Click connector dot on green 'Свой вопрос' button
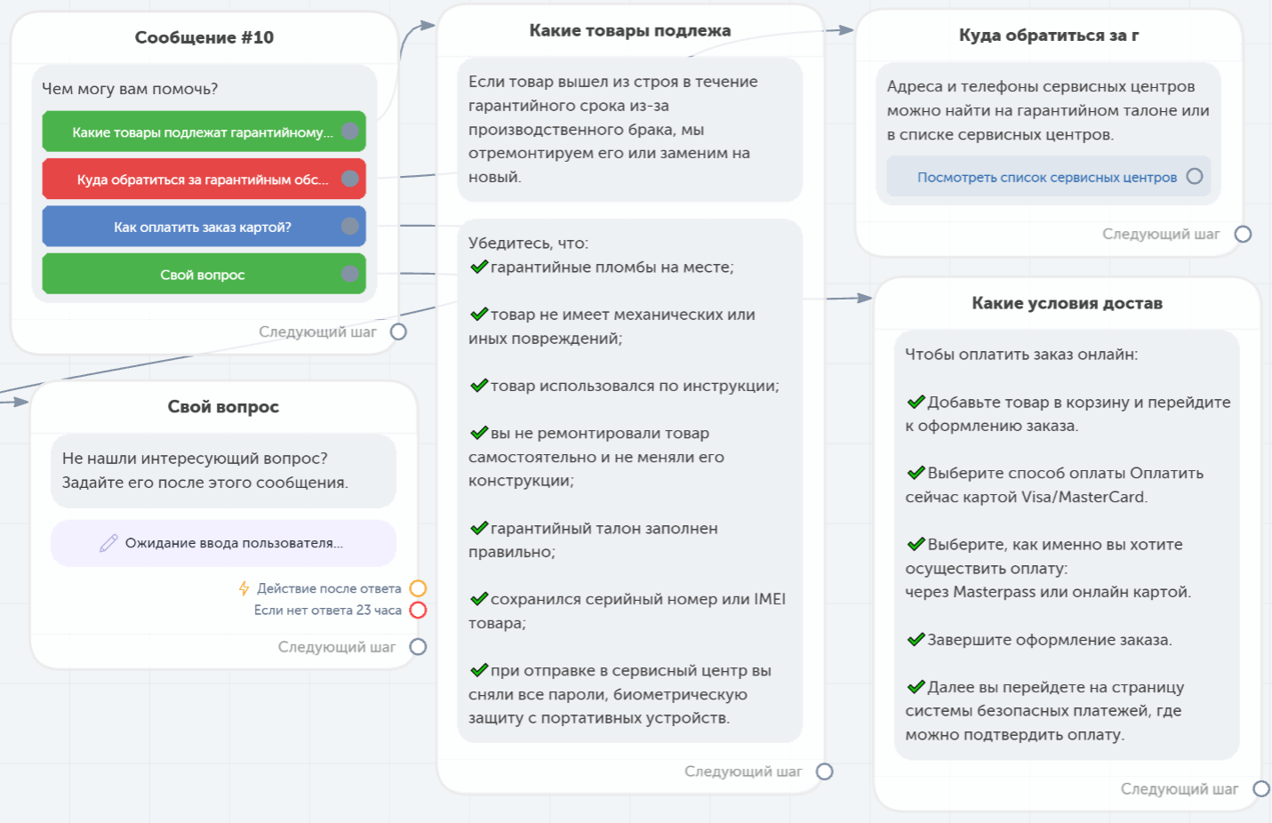 tap(350, 274)
